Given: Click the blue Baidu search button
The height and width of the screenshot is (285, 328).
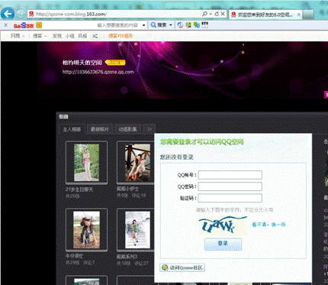Looking at the screenshot, I should 159,25.
